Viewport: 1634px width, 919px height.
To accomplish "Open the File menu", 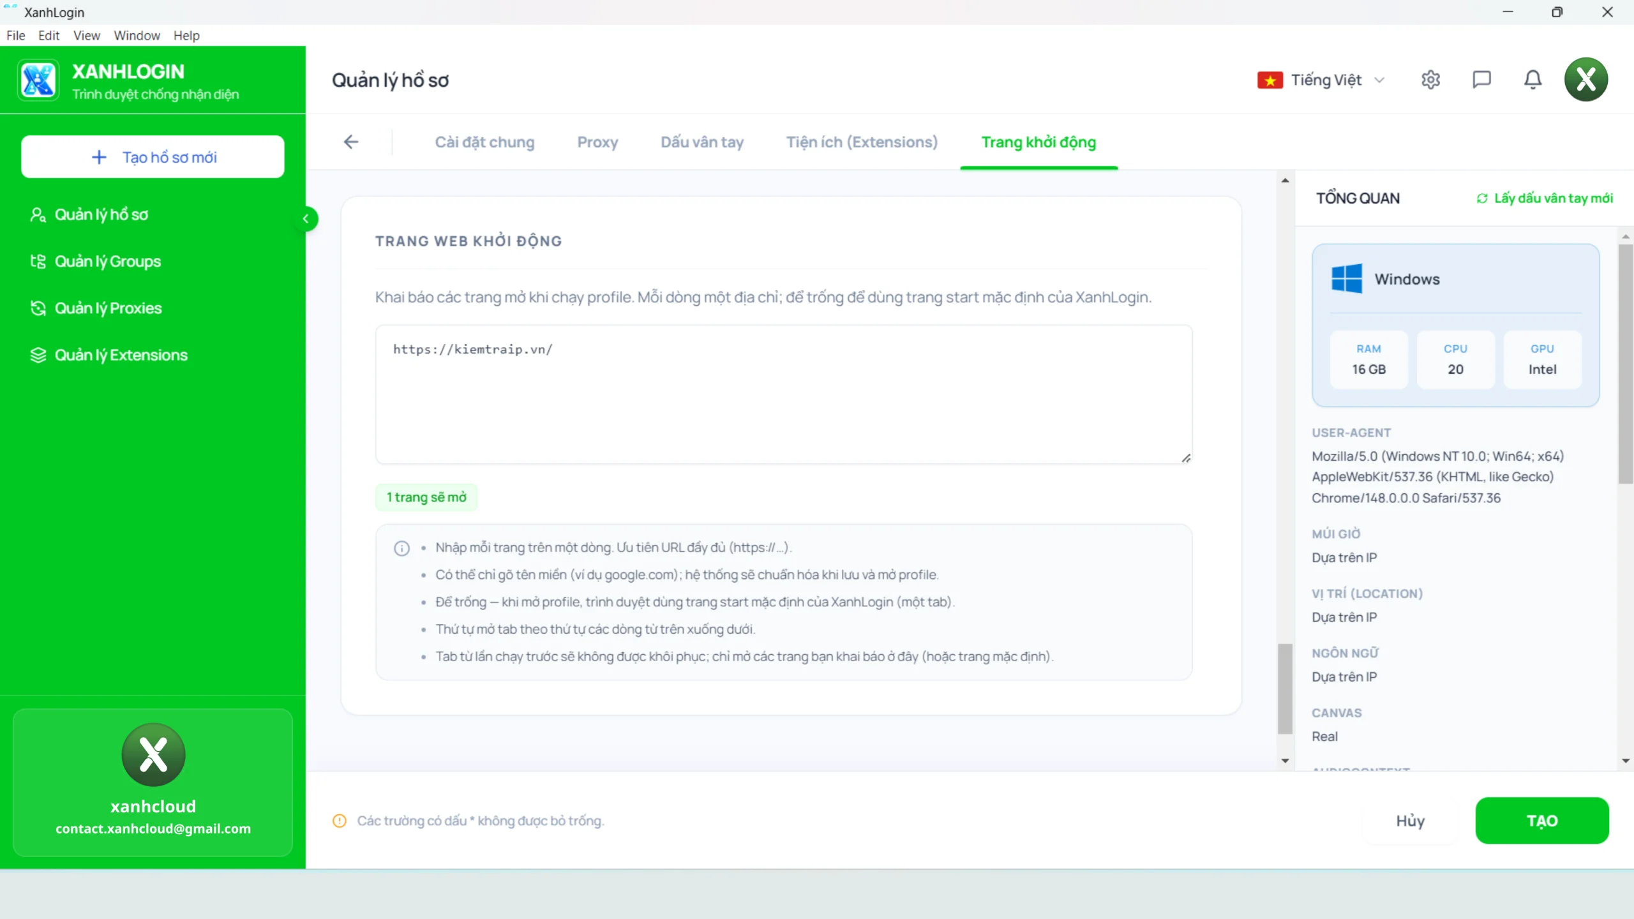I will click(x=16, y=36).
